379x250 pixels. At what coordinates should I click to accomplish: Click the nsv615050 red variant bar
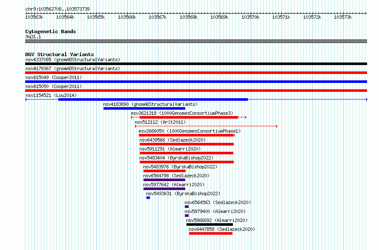[196, 91]
